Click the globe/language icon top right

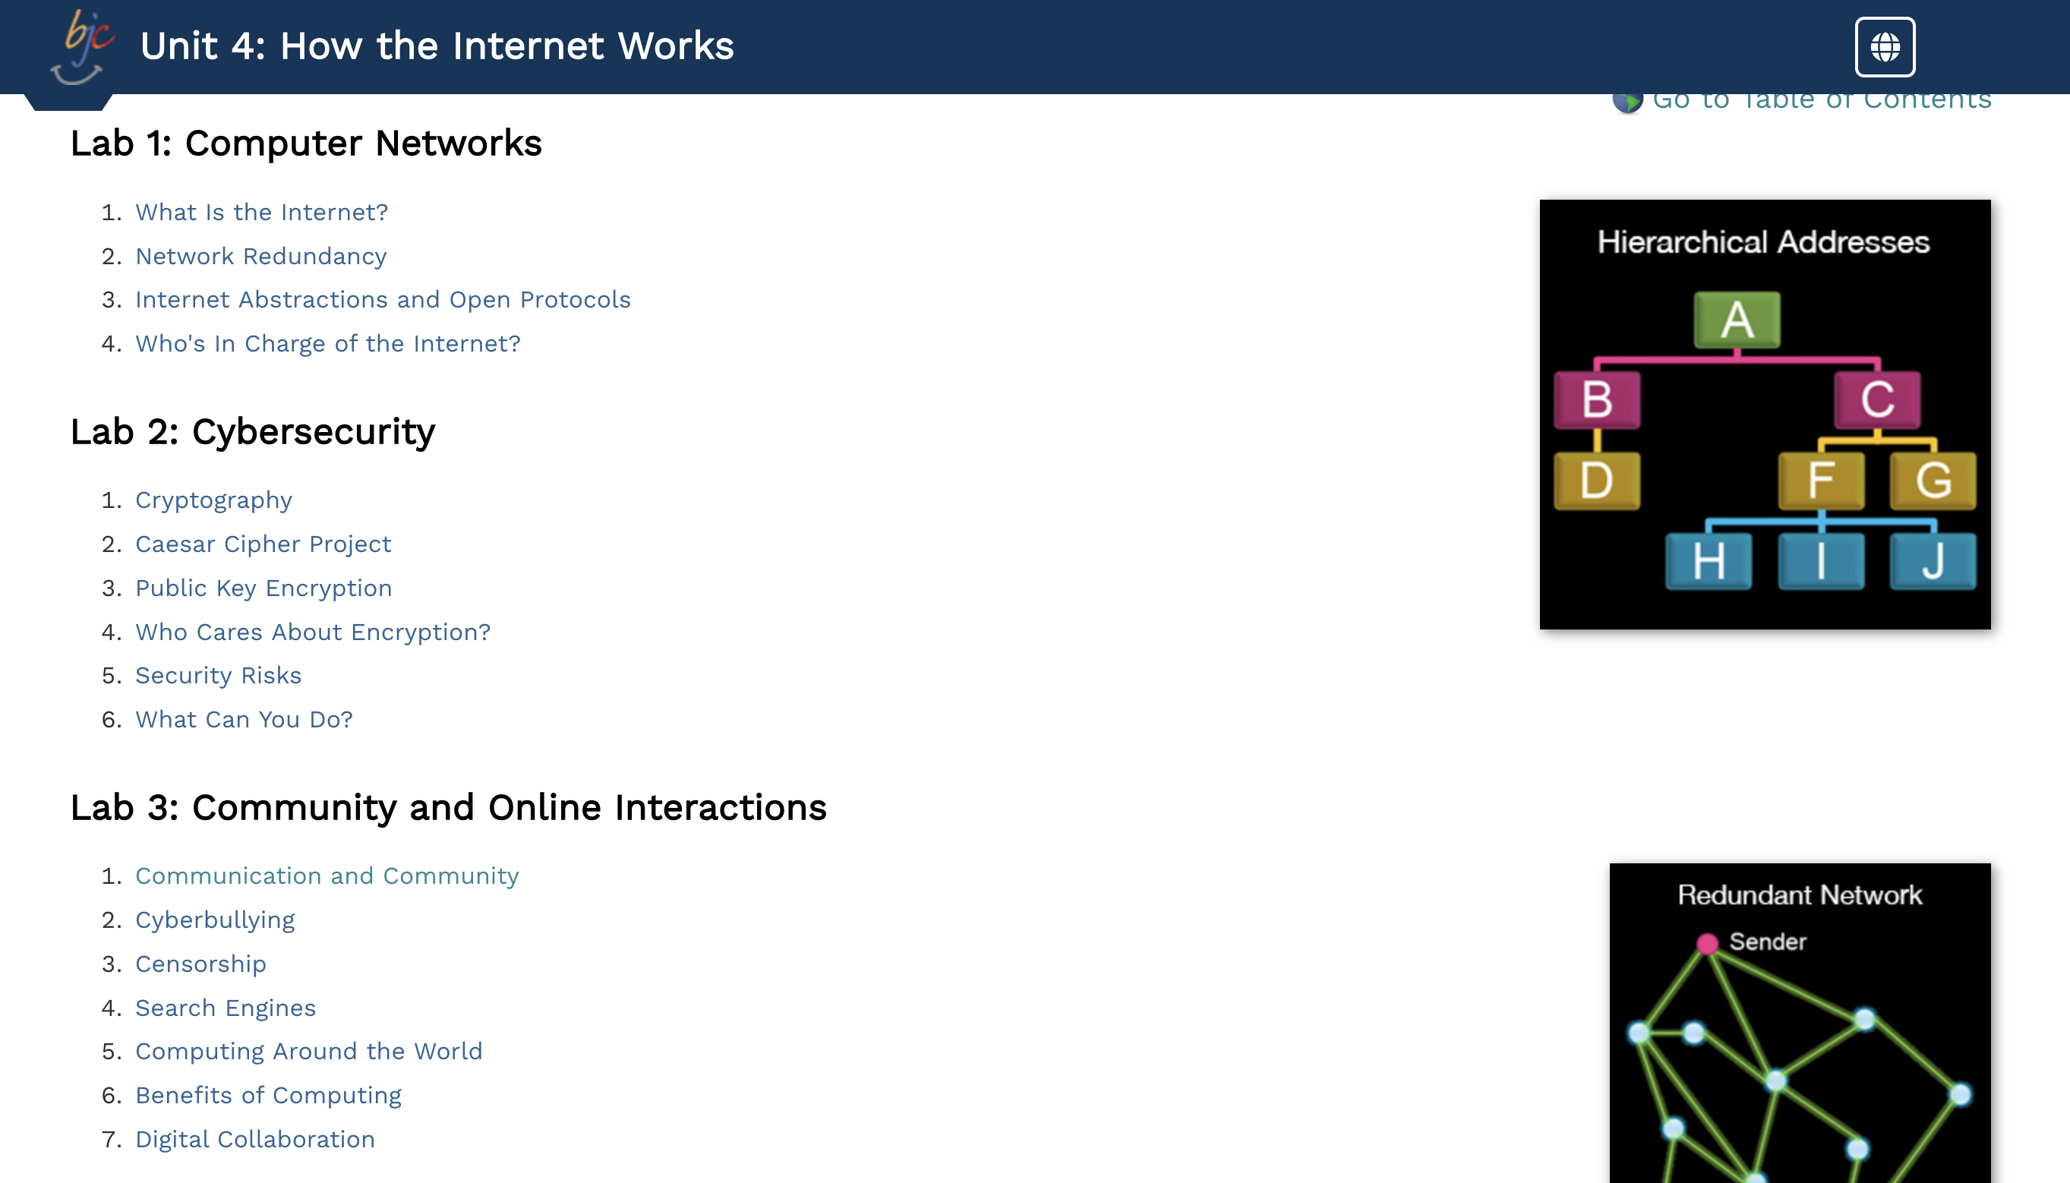[1885, 47]
